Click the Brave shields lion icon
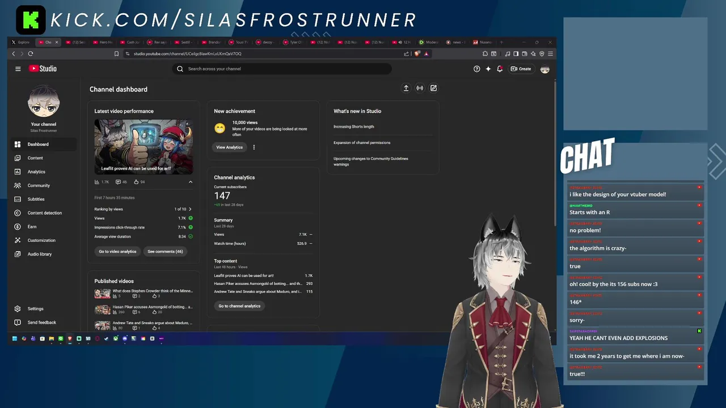 (x=417, y=54)
